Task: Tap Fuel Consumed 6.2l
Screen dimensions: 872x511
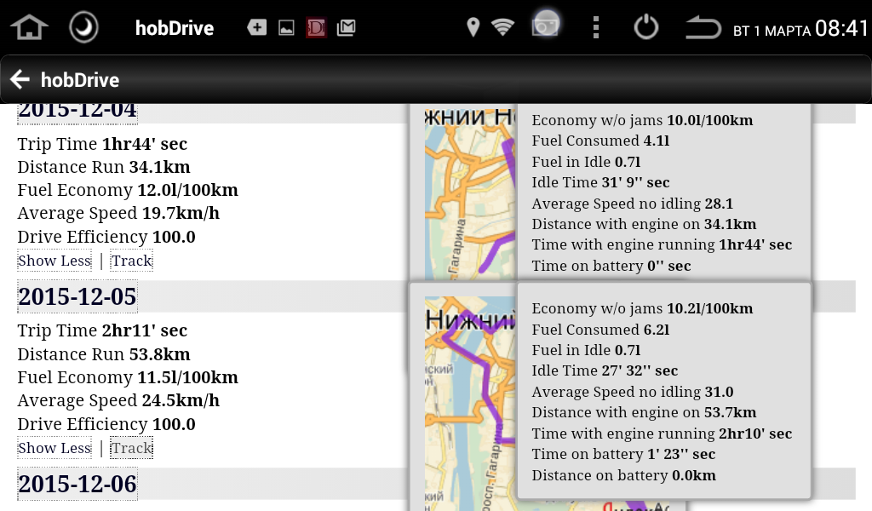Action: (600, 330)
